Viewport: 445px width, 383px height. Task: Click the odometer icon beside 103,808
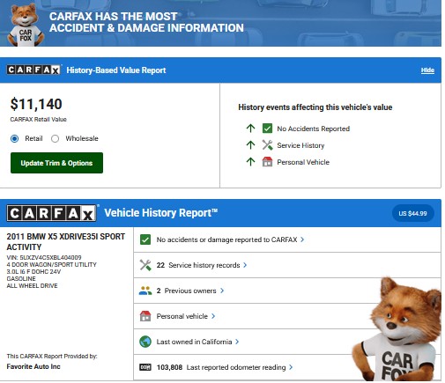click(x=145, y=367)
